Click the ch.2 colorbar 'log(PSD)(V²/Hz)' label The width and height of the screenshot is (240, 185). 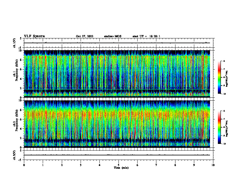tap(227, 128)
